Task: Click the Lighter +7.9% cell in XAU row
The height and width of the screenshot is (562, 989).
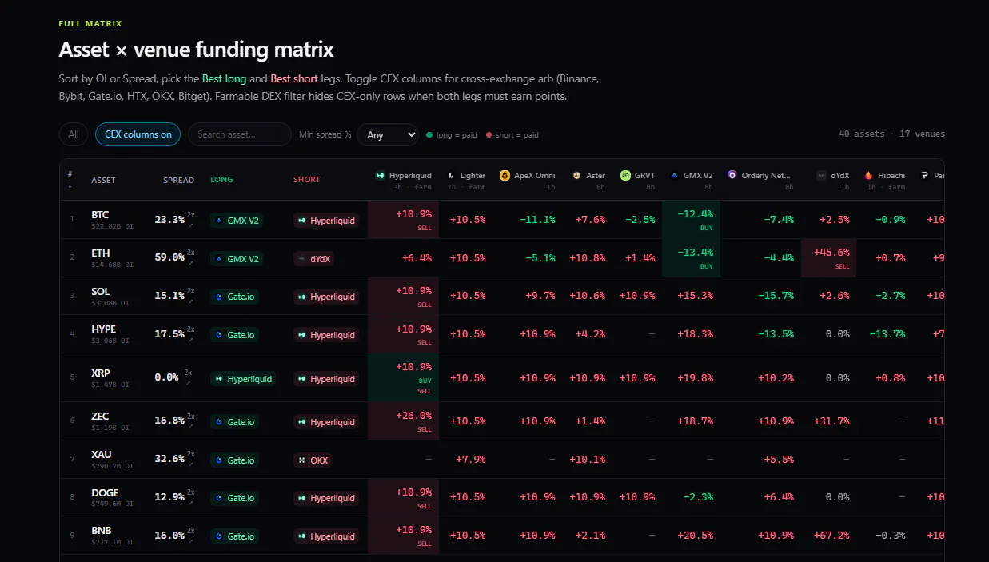Action: [x=470, y=460]
